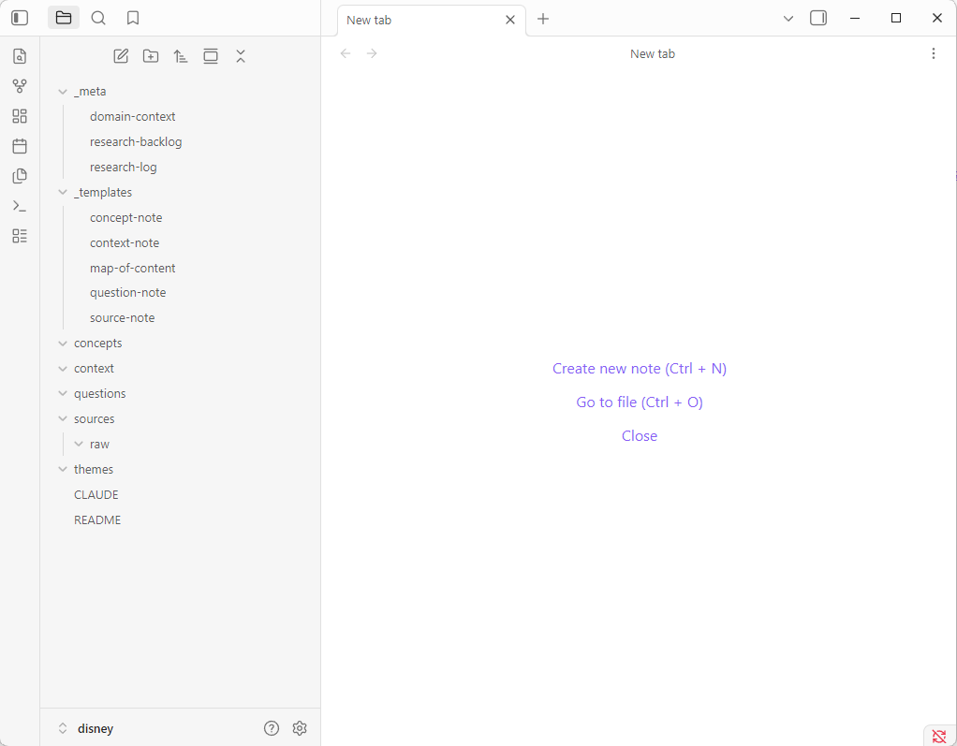This screenshot has height=746, width=957.
Task: Open the research-backlog note
Action: [136, 142]
